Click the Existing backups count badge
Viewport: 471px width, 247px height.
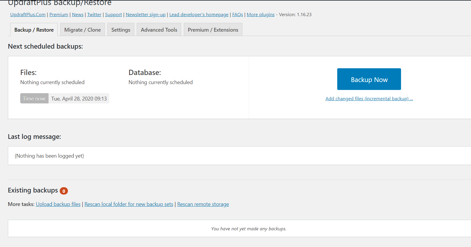click(x=64, y=191)
